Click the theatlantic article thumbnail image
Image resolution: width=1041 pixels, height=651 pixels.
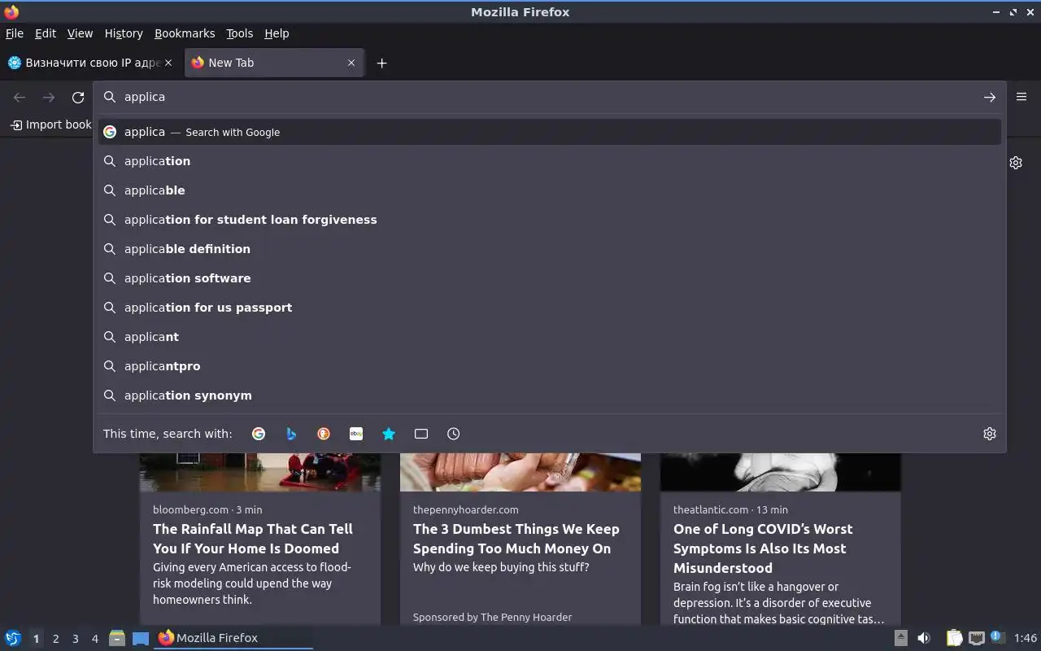coord(781,472)
